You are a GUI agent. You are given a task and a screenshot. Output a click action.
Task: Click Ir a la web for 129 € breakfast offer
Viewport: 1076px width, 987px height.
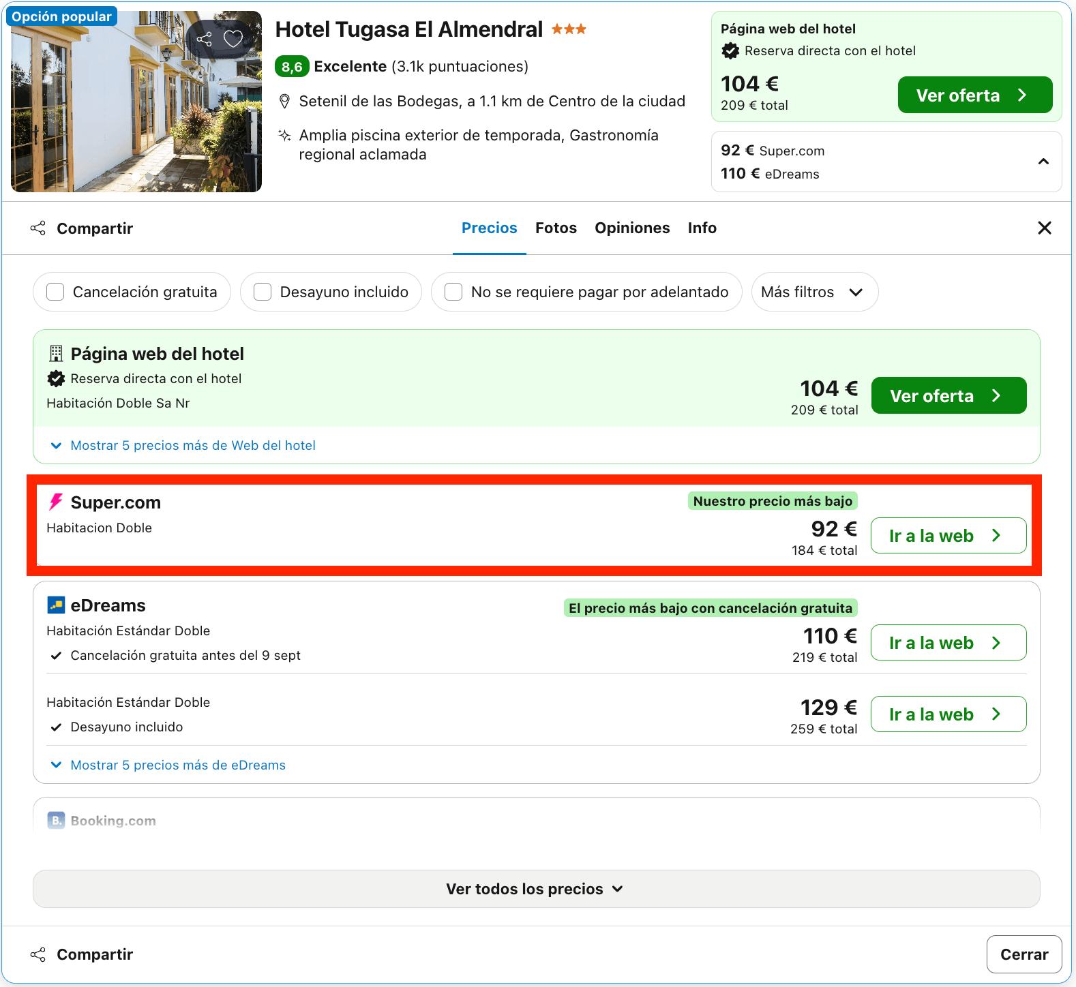tap(948, 714)
